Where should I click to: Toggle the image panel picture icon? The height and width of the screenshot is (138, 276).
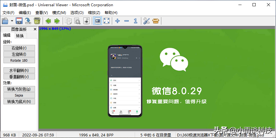97,21
